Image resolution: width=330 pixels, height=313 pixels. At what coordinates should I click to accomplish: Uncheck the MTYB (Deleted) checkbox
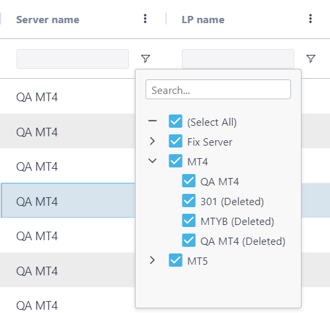tap(188, 220)
